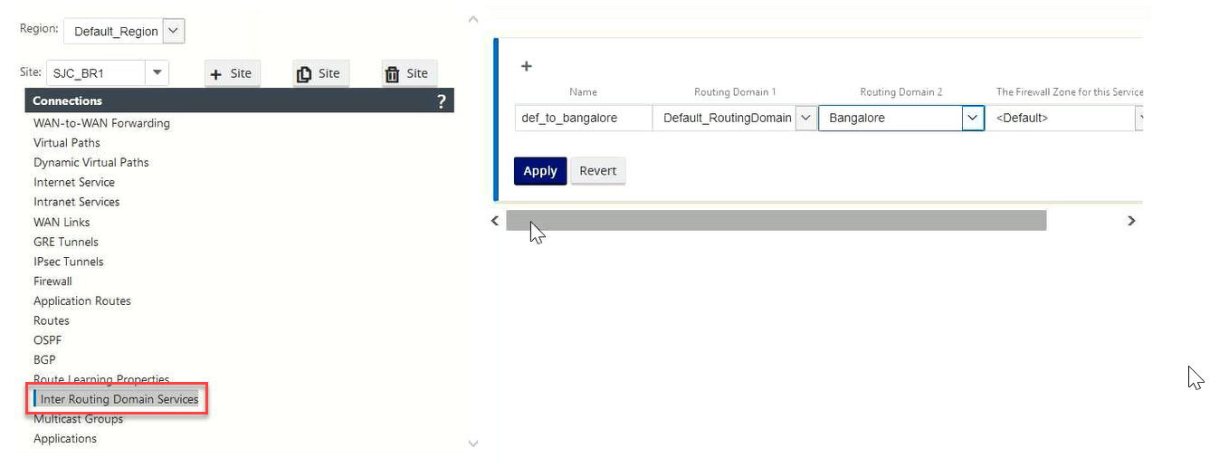Click the horizontal scrollbar thumb
This screenshot has width=1210, height=467.
tap(776, 221)
